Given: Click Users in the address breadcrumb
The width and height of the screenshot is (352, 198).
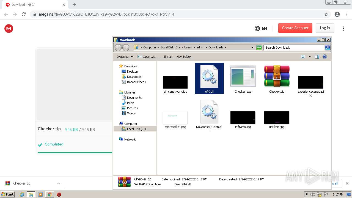Looking at the screenshot, I should [188, 48].
